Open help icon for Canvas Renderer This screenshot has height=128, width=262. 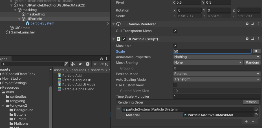coord(247,24)
